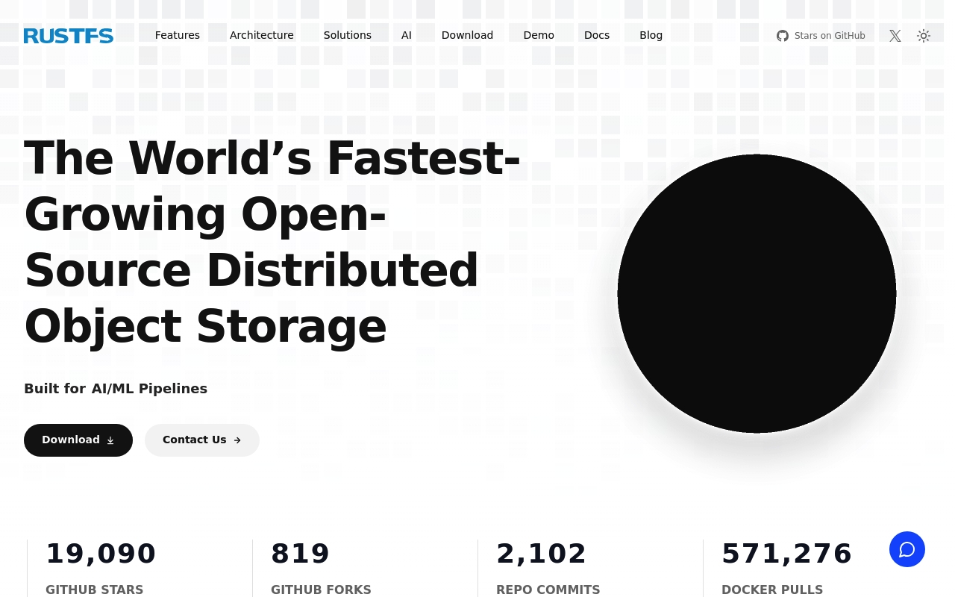955x597 pixels.
Task: Select the 19,090 GitHub stars figure
Action: pos(101,554)
